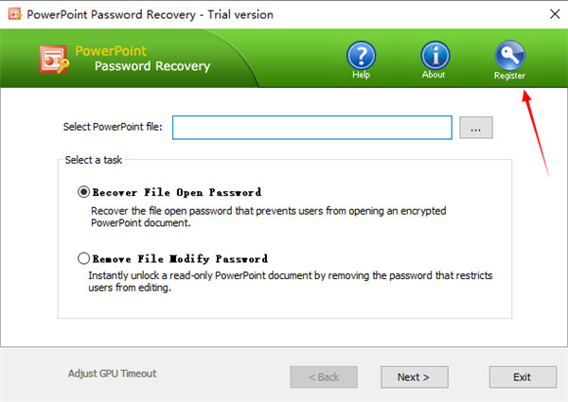Click the Select PowerPoint file text box

click(x=312, y=127)
